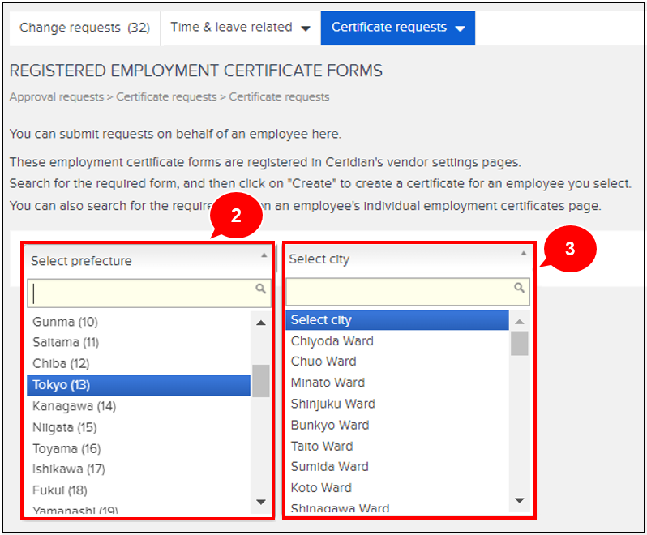Viewport: 647px width, 535px height.
Task: Expand the Certificate requests dropdown tab
Action: click(397, 28)
